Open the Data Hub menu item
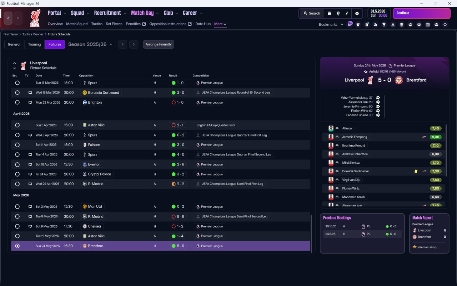The width and height of the screenshot is (457, 286). pyautogui.click(x=203, y=24)
